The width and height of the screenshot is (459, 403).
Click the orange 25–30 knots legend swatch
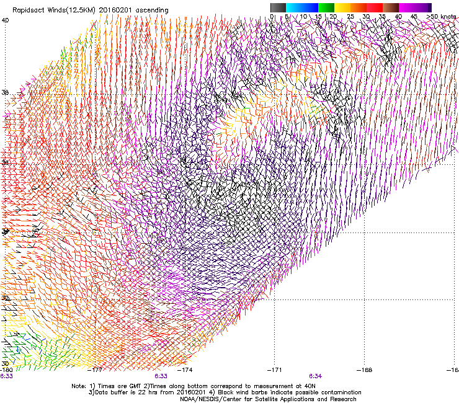coord(359,7)
